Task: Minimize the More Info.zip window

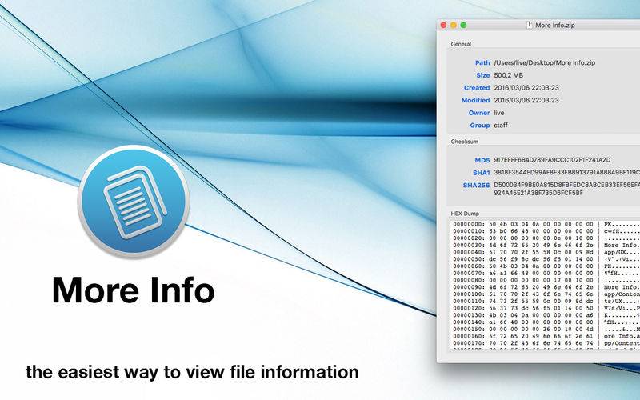Action: tap(454, 26)
